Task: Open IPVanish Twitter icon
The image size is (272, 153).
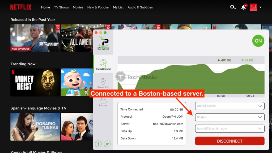Action: 107,144
